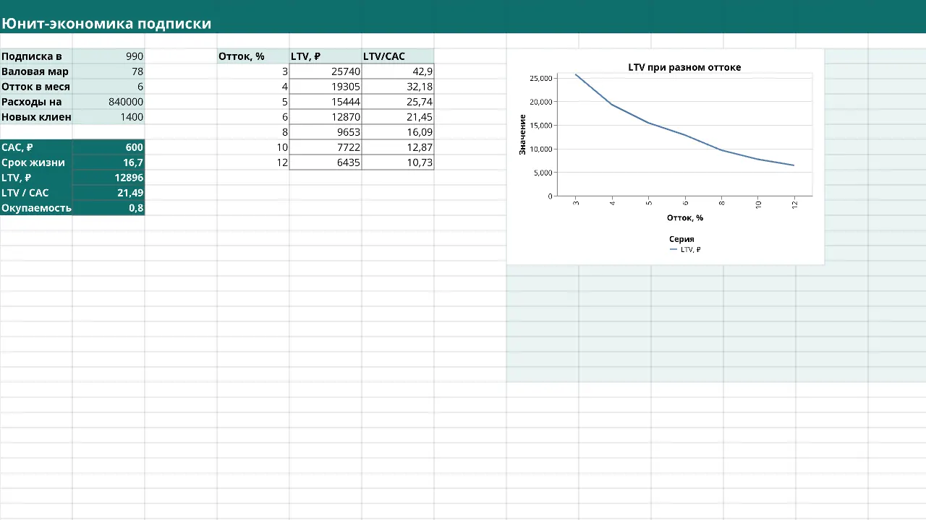Viewport: 926px width, 520px height.
Task: Click the 'Новых клиен' label cell
Action: [36, 117]
